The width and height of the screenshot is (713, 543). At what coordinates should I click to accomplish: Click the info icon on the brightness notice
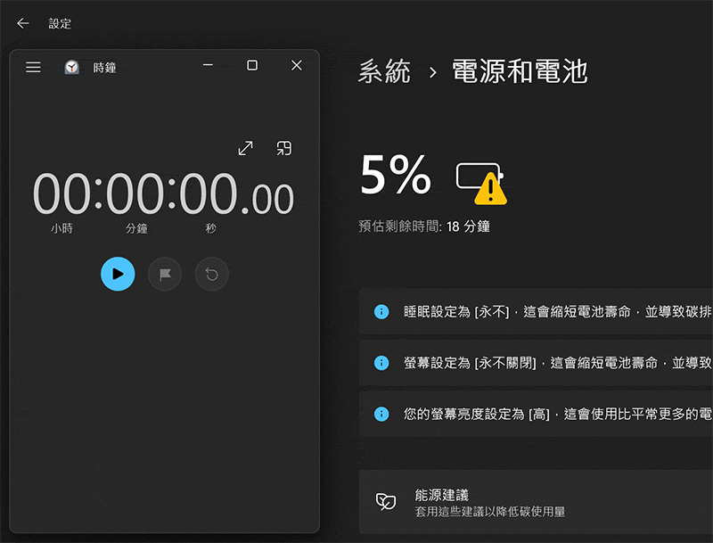381,414
